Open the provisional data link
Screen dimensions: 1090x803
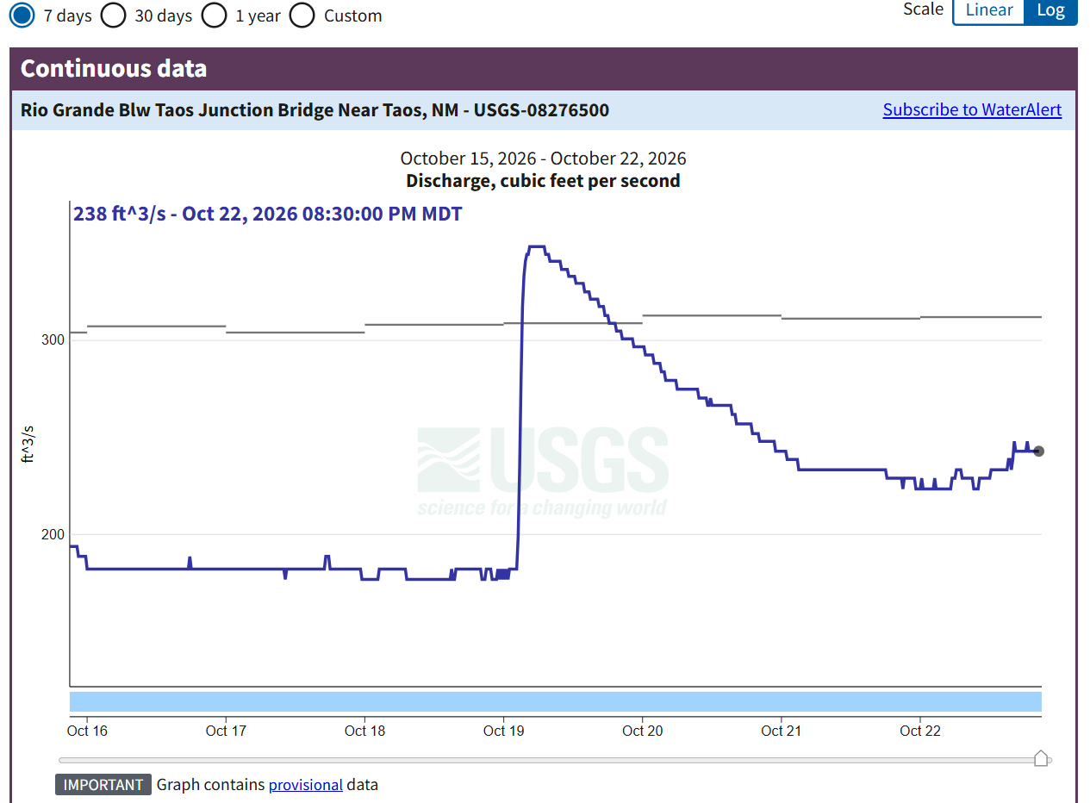(x=306, y=785)
